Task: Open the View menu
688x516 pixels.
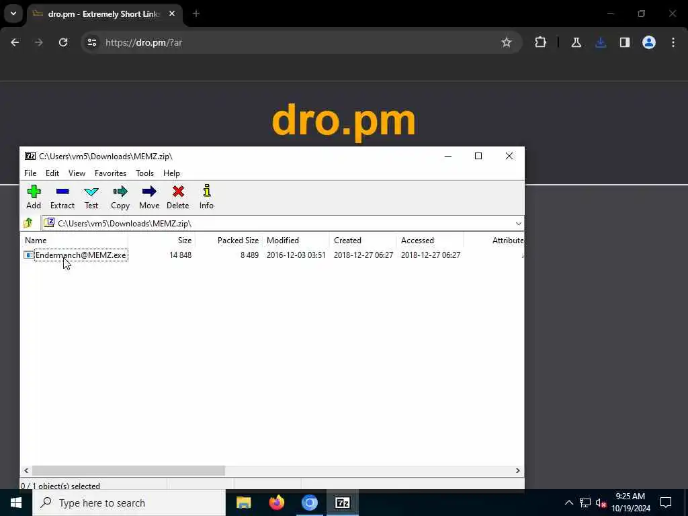Action: click(x=77, y=173)
